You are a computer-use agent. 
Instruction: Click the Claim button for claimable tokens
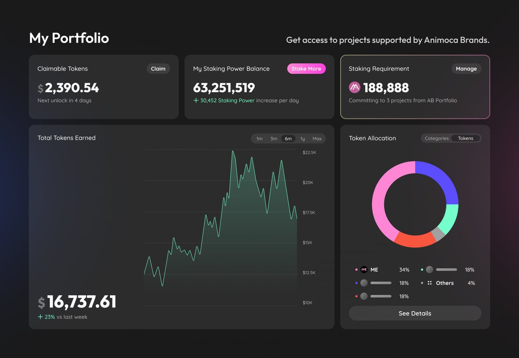[158, 68]
